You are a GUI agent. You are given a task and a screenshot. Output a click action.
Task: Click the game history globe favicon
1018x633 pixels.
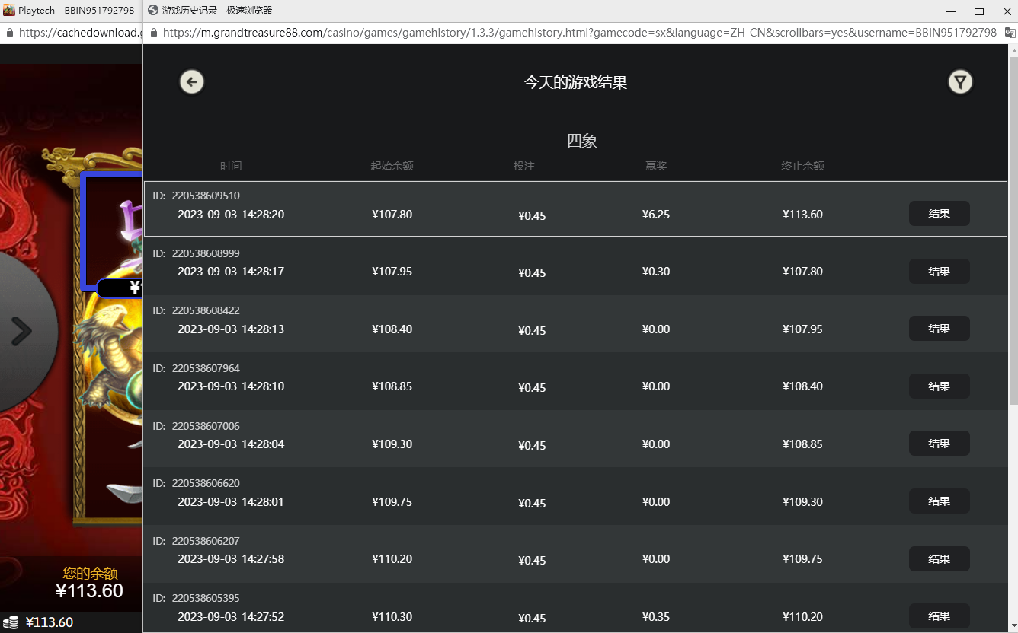(x=152, y=11)
